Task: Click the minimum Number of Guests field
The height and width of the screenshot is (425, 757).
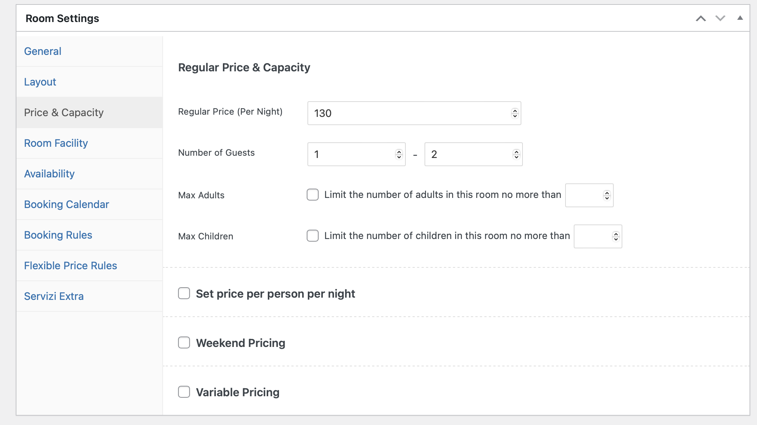Action: click(356, 154)
